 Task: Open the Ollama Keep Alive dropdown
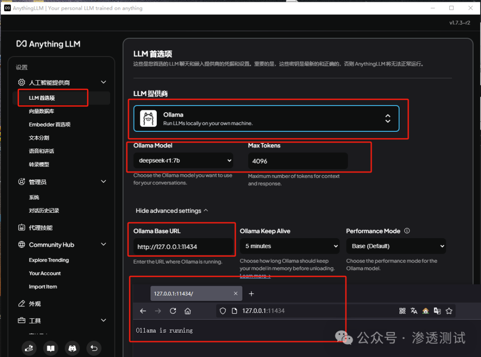tap(289, 246)
